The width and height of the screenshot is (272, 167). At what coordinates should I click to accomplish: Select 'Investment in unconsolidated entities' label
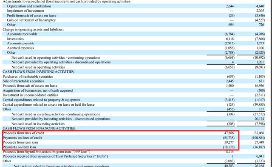coord(30,95)
